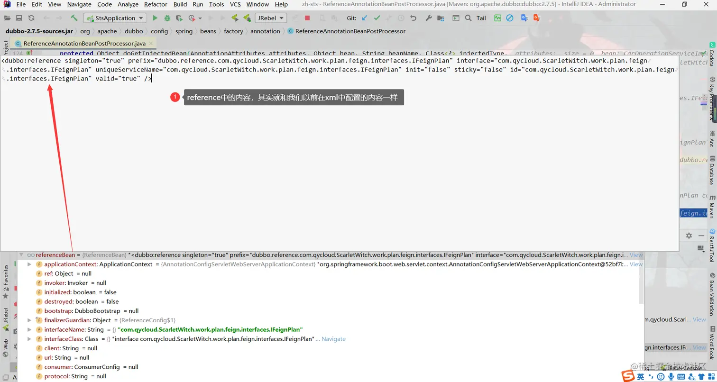The width and height of the screenshot is (717, 382).
Task: Click the Run with Coverage icon
Action: pyautogui.click(x=179, y=18)
